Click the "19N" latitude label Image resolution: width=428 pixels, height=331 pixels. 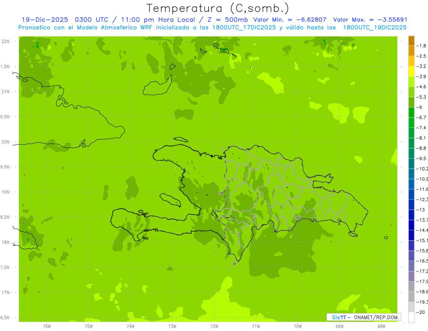pyautogui.click(x=6, y=192)
